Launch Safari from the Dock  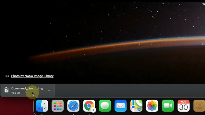tap(73, 106)
